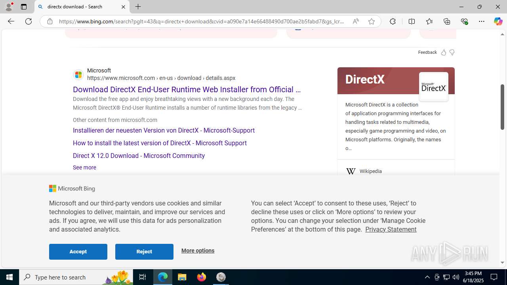507x285 pixels.
Task: Click the Microsoft site favicon
Action: coord(78,74)
